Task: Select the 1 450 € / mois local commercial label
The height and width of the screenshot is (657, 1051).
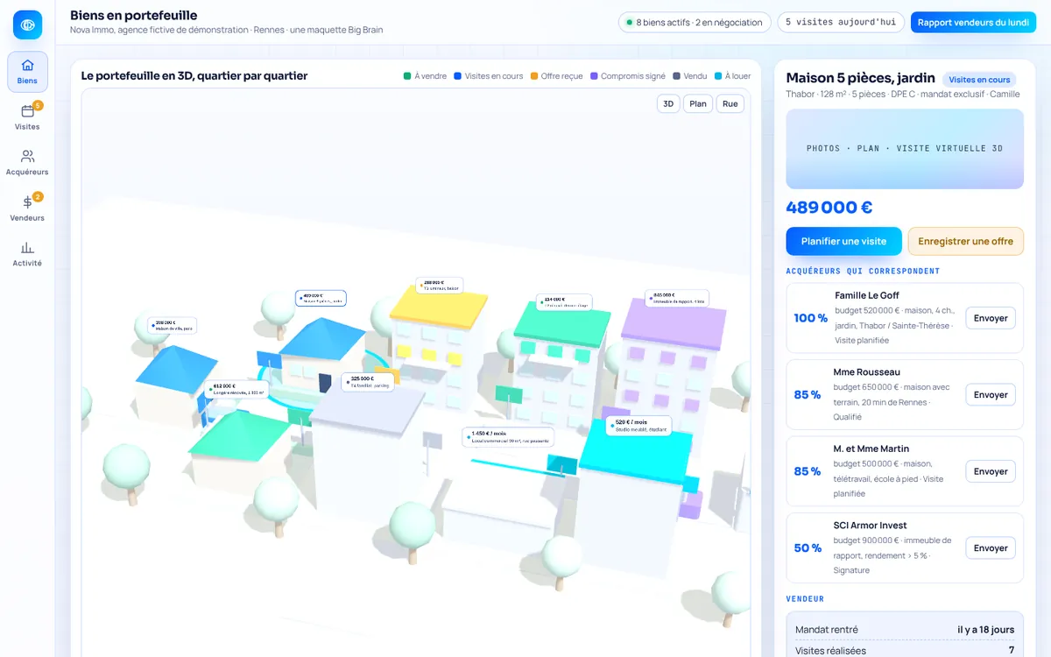Action: 508,437
